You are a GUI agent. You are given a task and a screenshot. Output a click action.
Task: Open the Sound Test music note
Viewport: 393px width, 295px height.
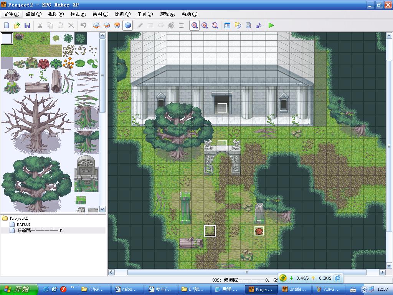tap(259, 25)
